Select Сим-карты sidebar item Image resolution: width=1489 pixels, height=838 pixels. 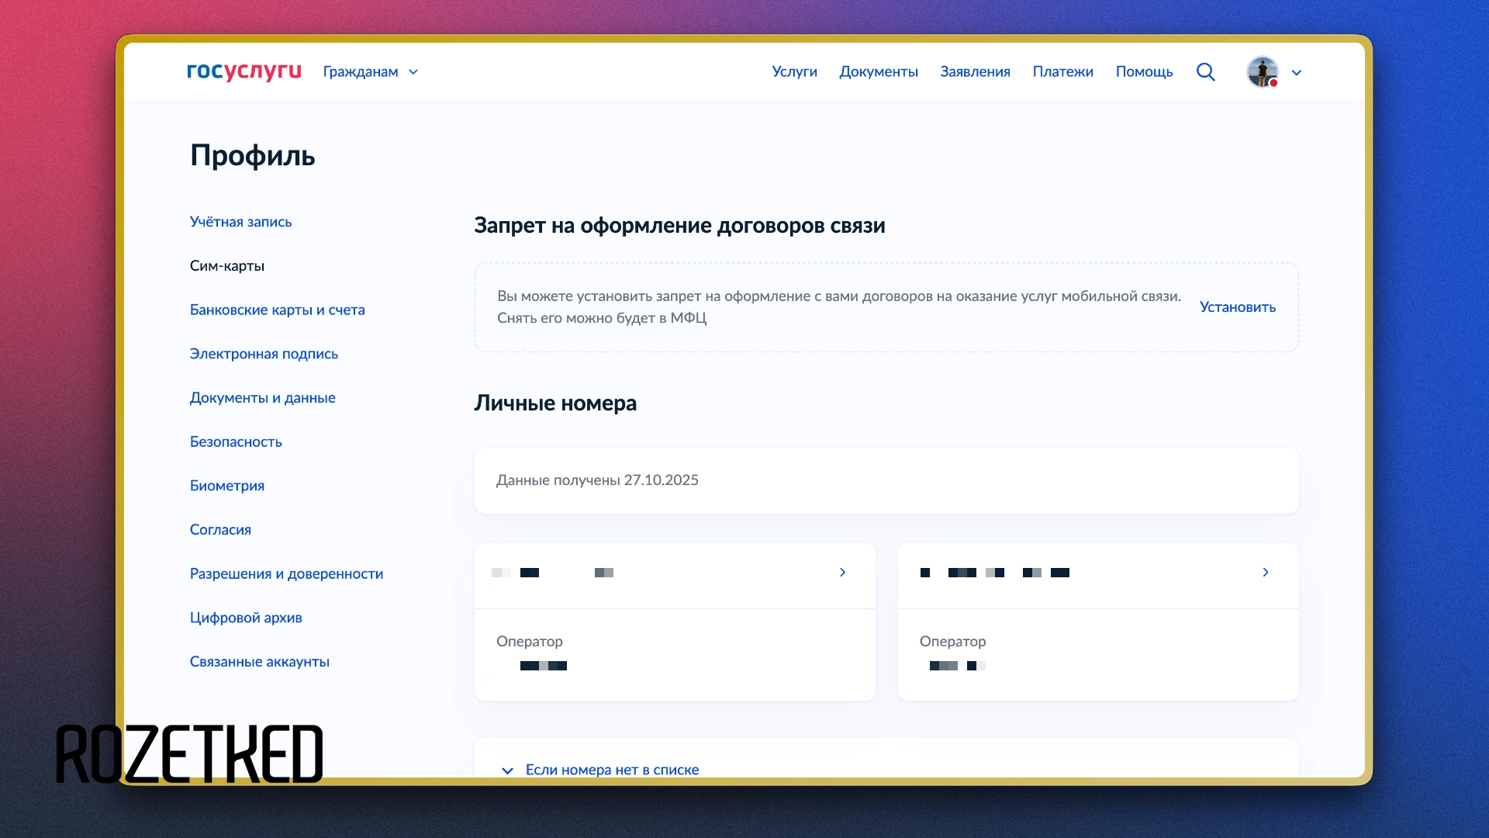(226, 266)
